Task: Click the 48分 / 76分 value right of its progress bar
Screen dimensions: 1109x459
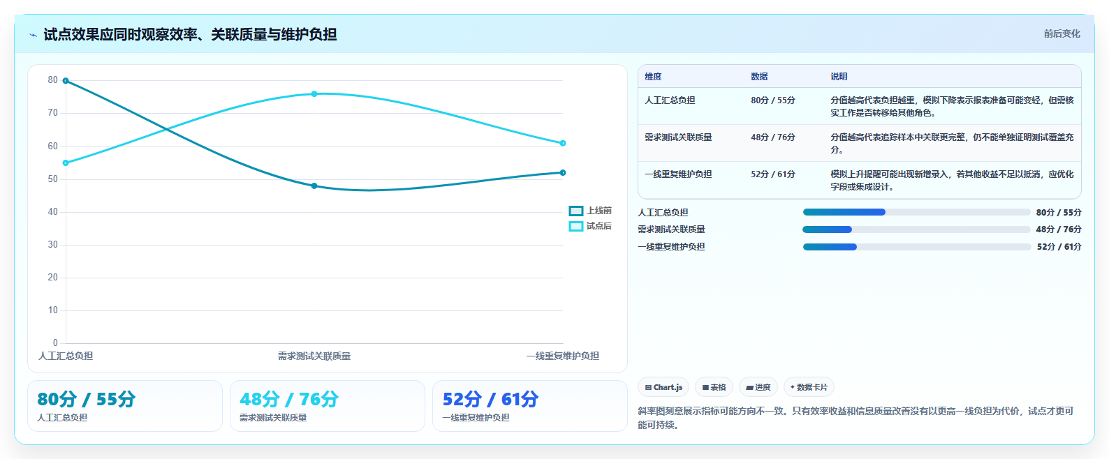Action: [x=1059, y=229]
